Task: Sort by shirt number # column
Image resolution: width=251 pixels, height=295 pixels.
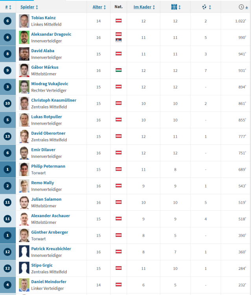Action: click(8, 7)
